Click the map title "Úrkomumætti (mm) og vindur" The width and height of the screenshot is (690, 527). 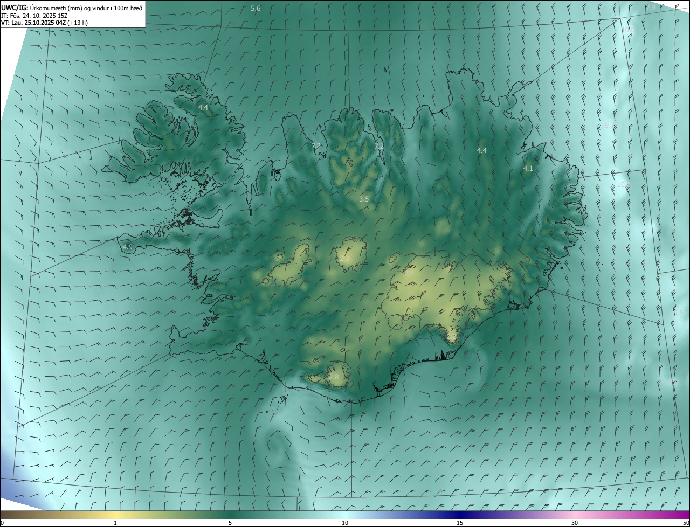pyautogui.click(x=70, y=8)
